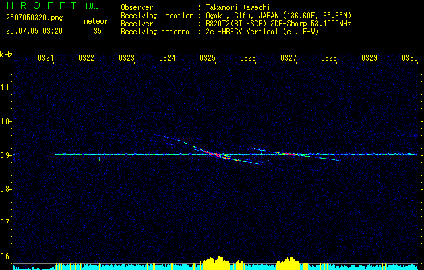Screen dimensions: 424x270
Task: Click the 1.1 kHz axis label
Action: point(5,88)
